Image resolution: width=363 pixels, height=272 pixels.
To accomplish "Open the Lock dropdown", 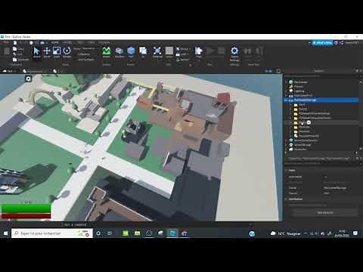I will [x=182, y=54].
